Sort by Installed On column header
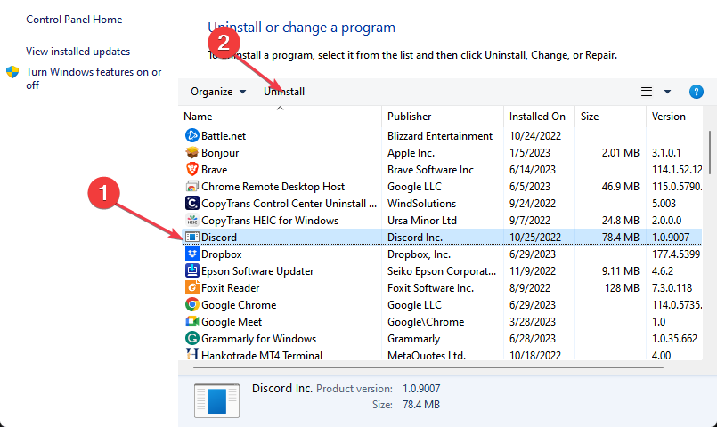The height and width of the screenshot is (427, 717). [537, 117]
